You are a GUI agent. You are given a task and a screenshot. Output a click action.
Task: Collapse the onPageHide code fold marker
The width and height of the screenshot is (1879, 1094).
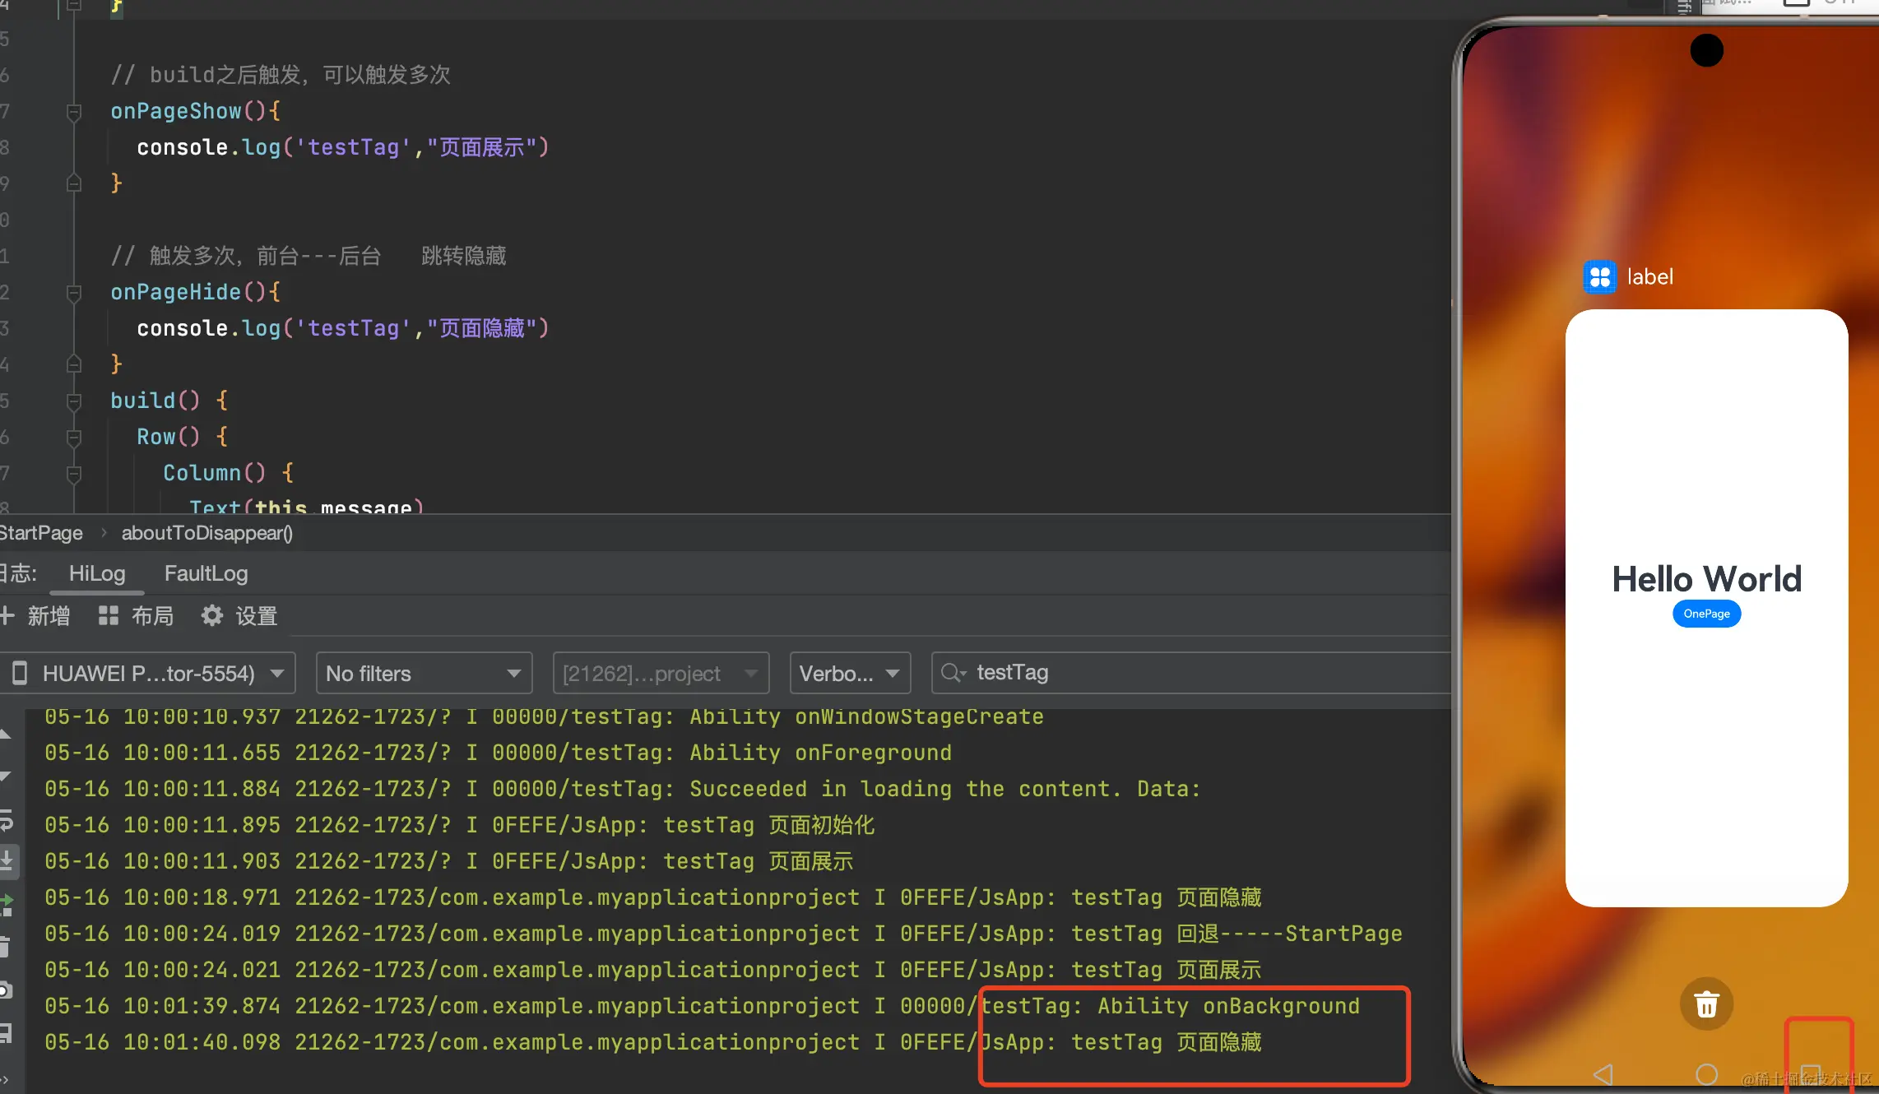[74, 292]
